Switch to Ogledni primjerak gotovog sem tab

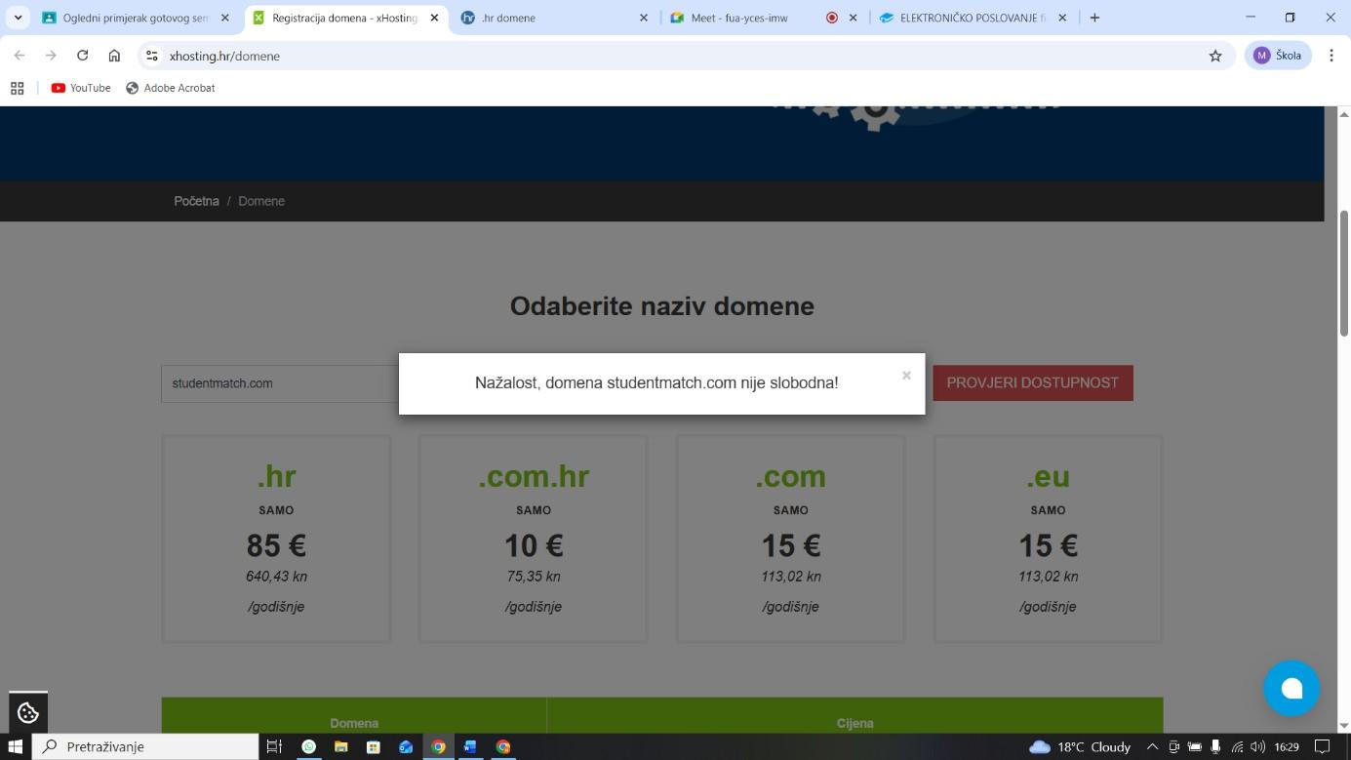click(136, 18)
